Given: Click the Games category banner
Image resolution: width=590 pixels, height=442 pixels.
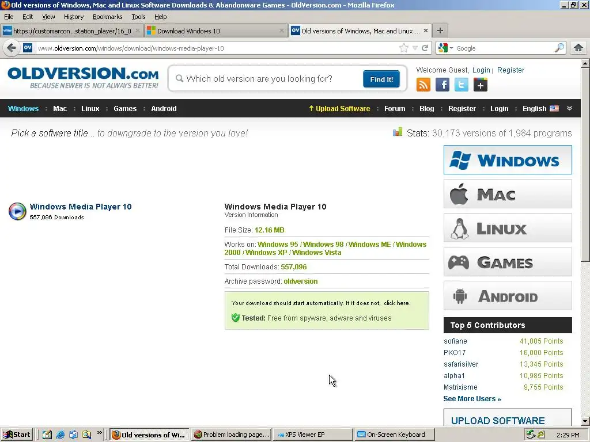Looking at the screenshot, I should tap(508, 262).
